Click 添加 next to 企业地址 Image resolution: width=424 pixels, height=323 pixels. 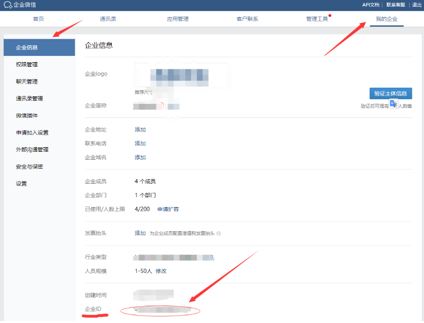point(139,129)
